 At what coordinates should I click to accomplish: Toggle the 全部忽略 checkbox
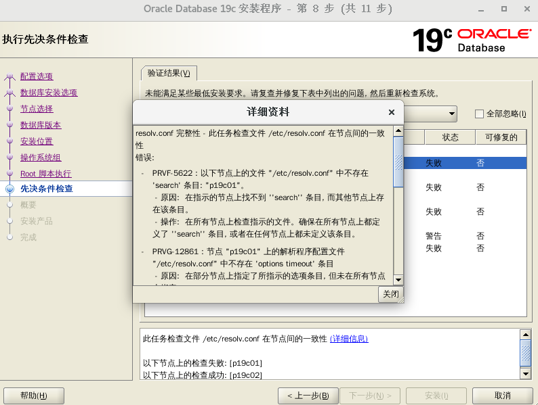point(479,114)
